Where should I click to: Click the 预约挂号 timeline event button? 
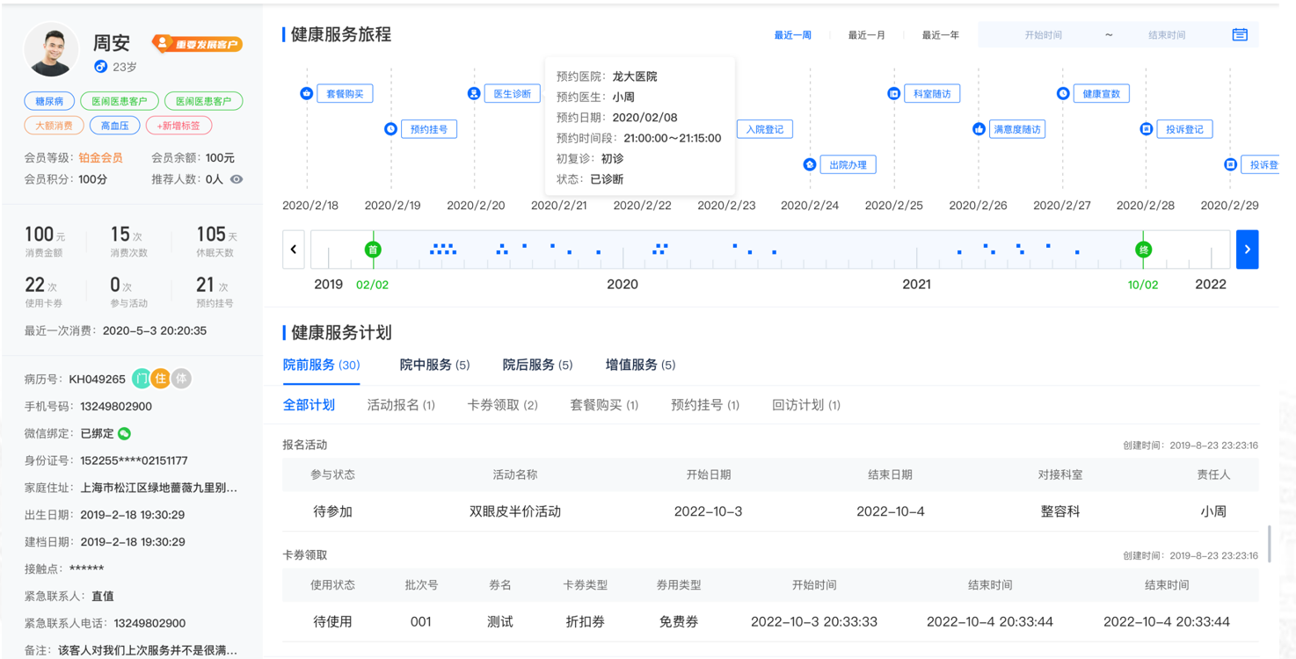point(429,129)
